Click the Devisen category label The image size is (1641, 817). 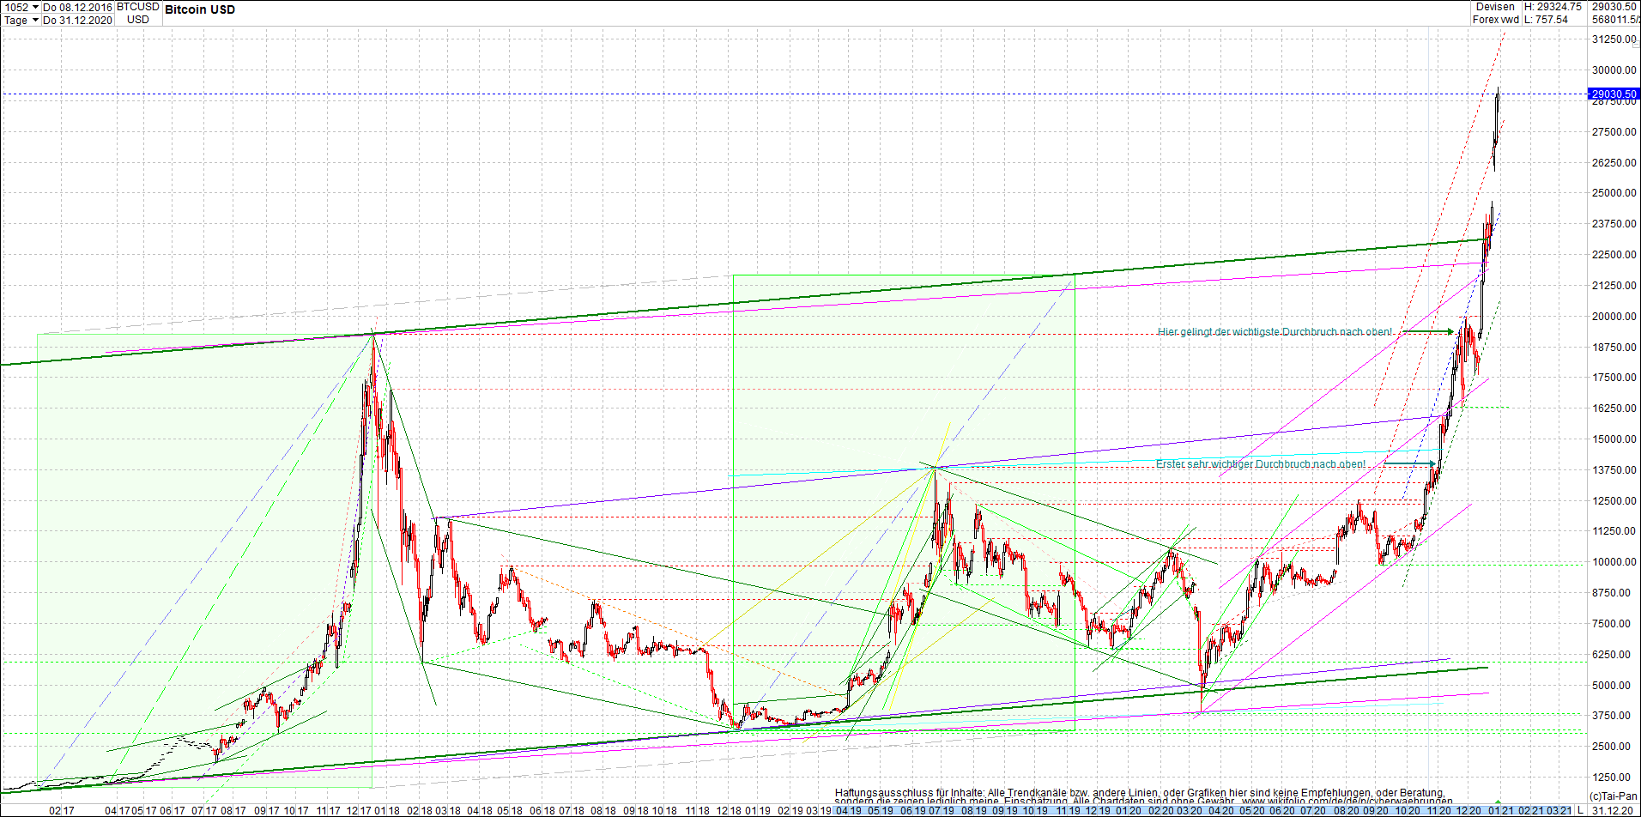1495,7
